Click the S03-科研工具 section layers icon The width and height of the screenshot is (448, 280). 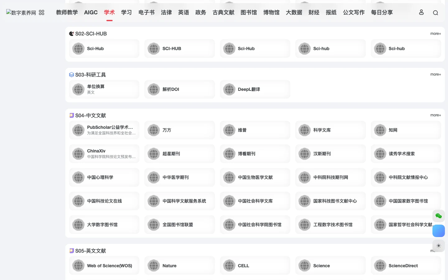pos(72,75)
